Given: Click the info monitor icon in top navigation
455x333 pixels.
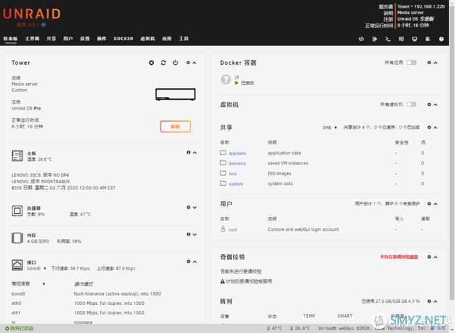Looking at the screenshot, I should pos(414,39).
